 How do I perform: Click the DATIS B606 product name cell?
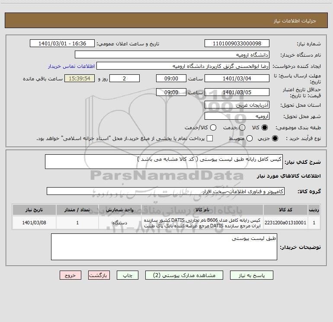pyautogui.click(x=202, y=223)
